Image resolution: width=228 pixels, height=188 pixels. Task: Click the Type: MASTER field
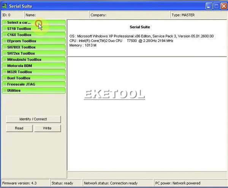point(199,15)
